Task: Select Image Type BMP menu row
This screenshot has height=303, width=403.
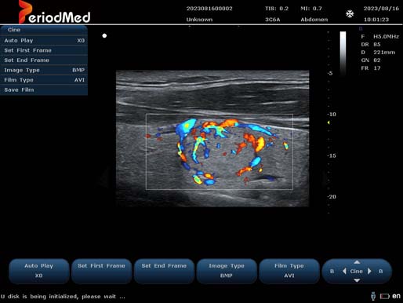Action: coord(44,70)
